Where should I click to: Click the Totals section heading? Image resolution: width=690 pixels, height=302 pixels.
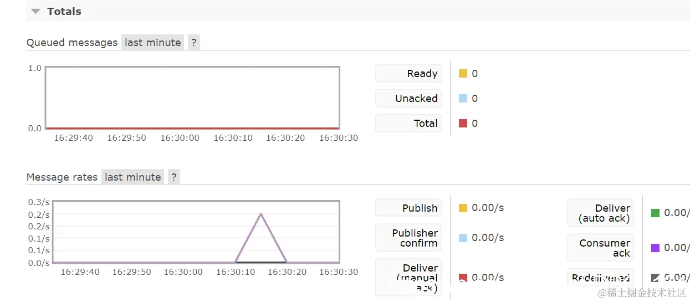coord(64,11)
